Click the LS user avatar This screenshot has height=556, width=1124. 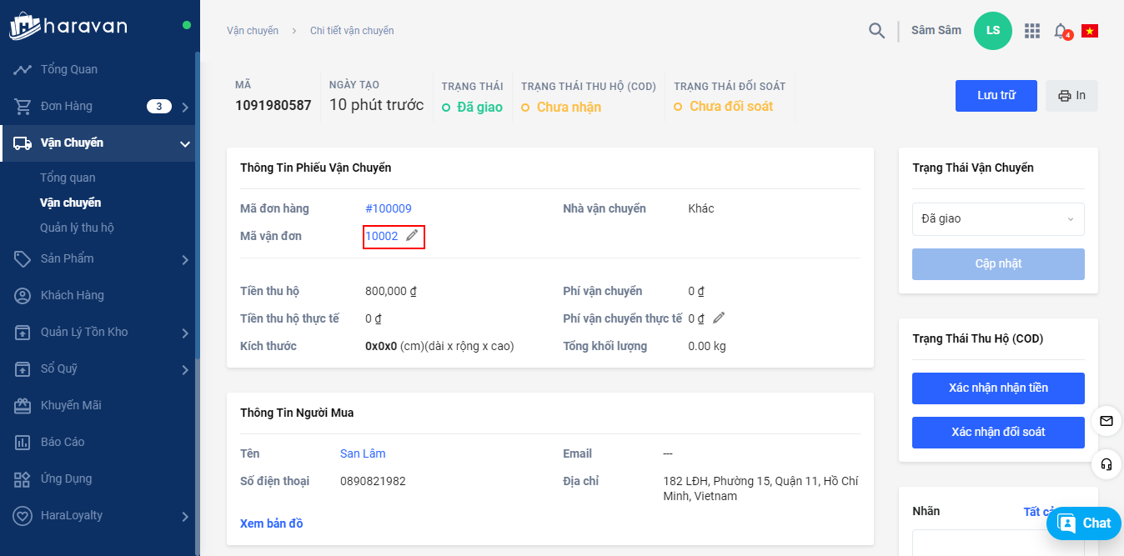[992, 31]
